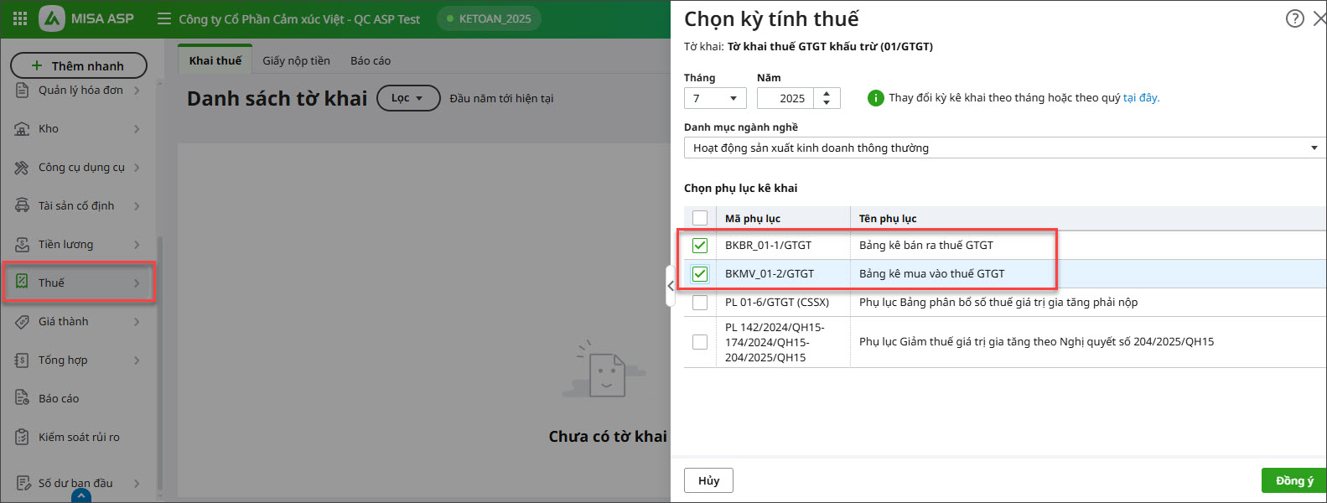This screenshot has width=1327, height=503.
Task: Expand the Danh mục ngành nghề dropdown
Action: point(1002,148)
